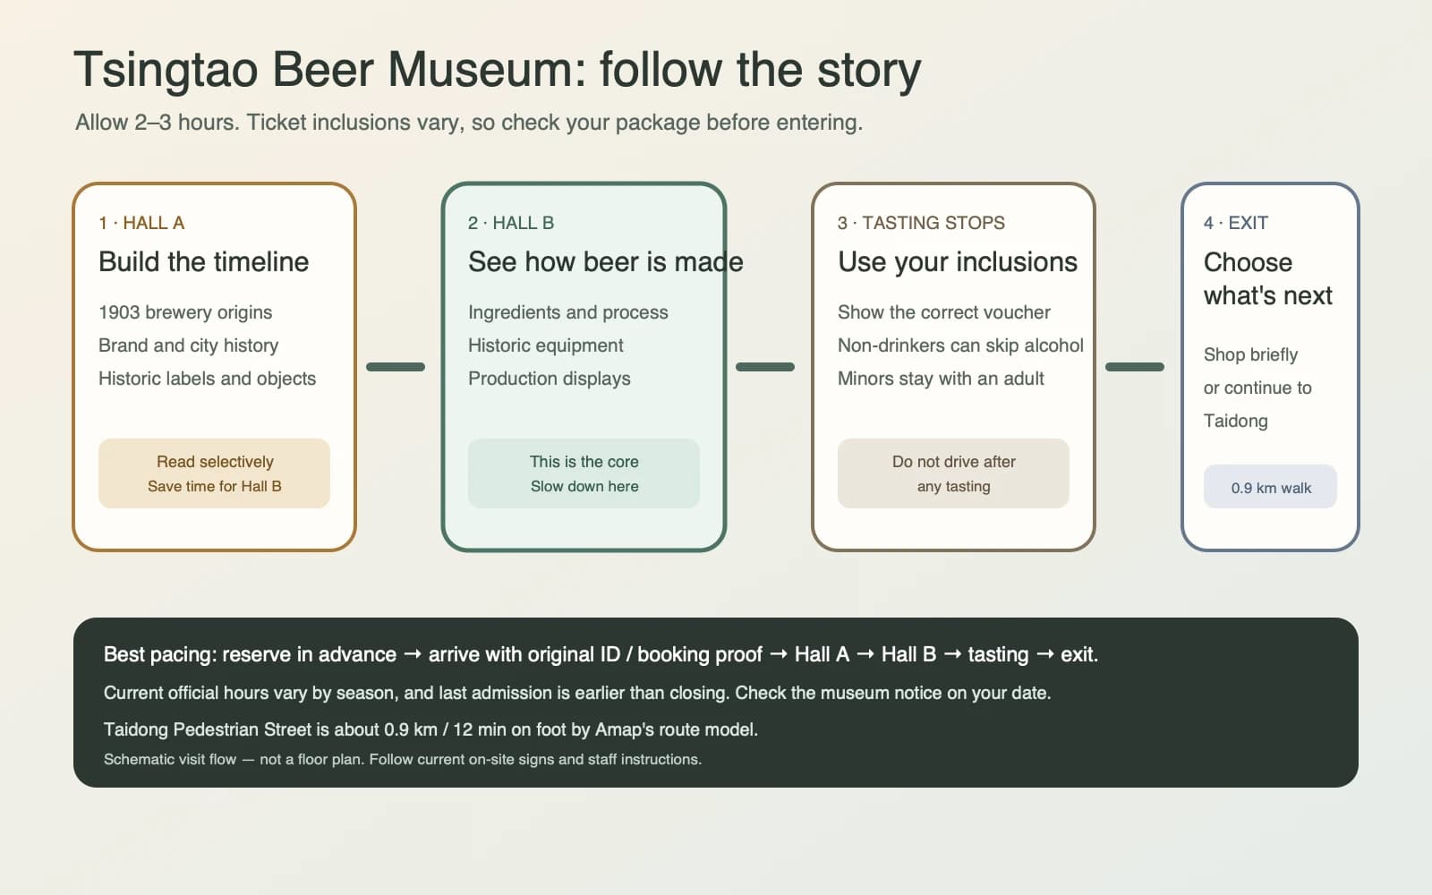Click "Ingredients and process"
This screenshot has height=895, width=1432.
568,312
